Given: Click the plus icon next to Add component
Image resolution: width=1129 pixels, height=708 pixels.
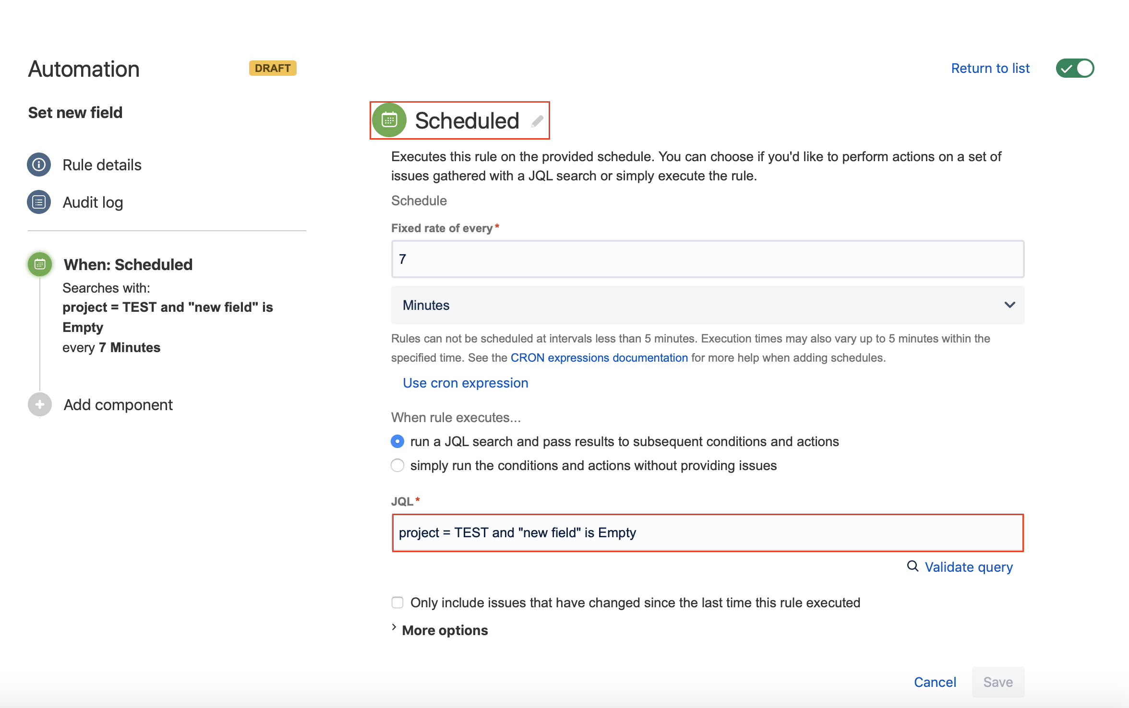Looking at the screenshot, I should 39,404.
